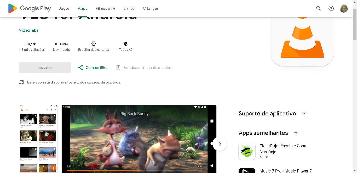The width and height of the screenshot is (357, 173).
Task: Open ClassDojo: Escola e Casa title
Action: tap(283, 146)
